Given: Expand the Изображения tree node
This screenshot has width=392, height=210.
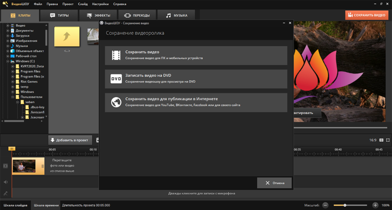Looking at the screenshot, I should pos(8,41).
